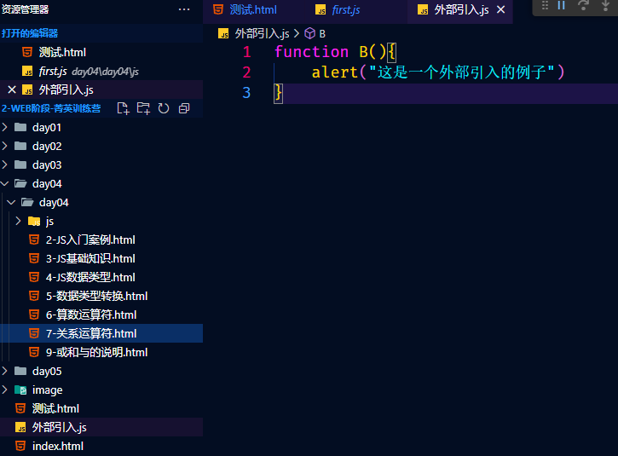Click the New File icon in explorer header
Viewport: 618px width, 456px height.
tap(124, 108)
